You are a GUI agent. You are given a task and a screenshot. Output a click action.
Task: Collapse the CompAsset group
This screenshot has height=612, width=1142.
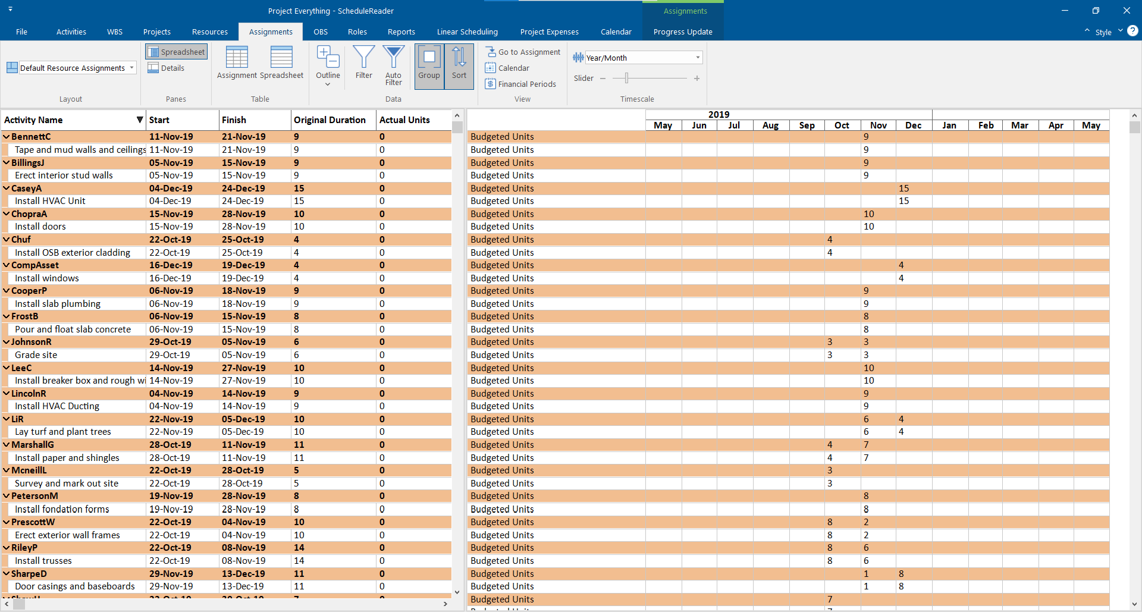[7, 265]
